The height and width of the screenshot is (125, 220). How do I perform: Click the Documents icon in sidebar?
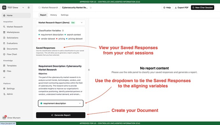coord(4,49)
